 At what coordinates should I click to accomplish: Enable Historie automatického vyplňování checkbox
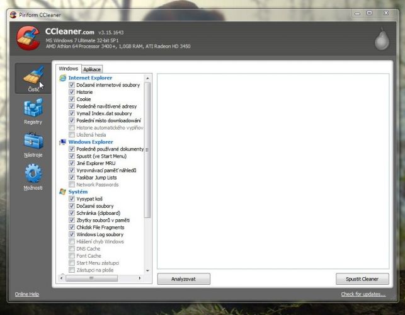(x=72, y=127)
